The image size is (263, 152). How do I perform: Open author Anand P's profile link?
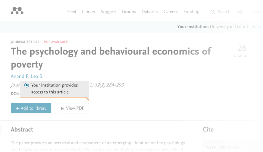19,76
